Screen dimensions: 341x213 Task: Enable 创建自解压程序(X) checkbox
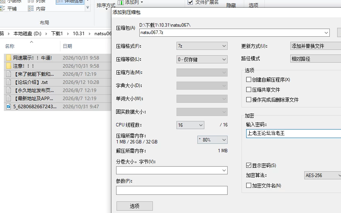(248, 80)
